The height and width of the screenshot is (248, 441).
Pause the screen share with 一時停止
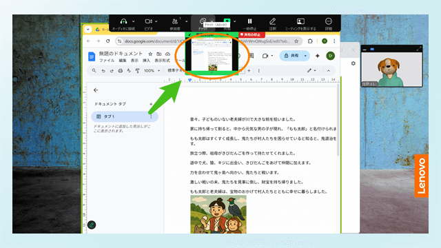pos(249,21)
